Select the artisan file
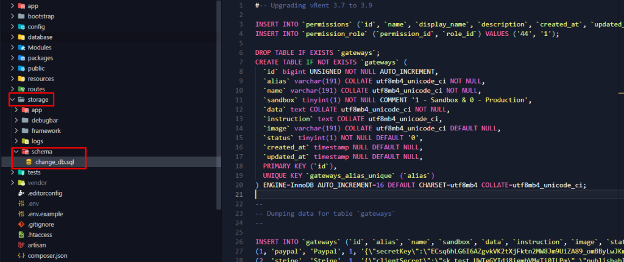624x262 pixels. click(38, 245)
